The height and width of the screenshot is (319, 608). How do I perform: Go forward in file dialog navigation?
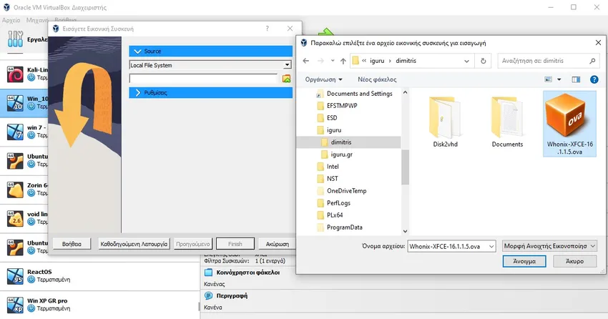[x=320, y=61]
